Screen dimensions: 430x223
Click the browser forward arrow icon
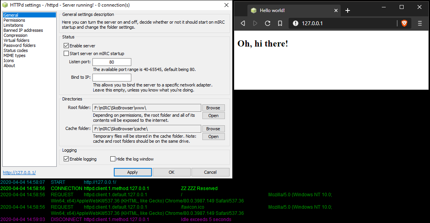255,23
